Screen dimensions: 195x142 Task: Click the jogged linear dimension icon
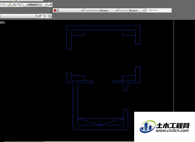[x=4, y=5]
